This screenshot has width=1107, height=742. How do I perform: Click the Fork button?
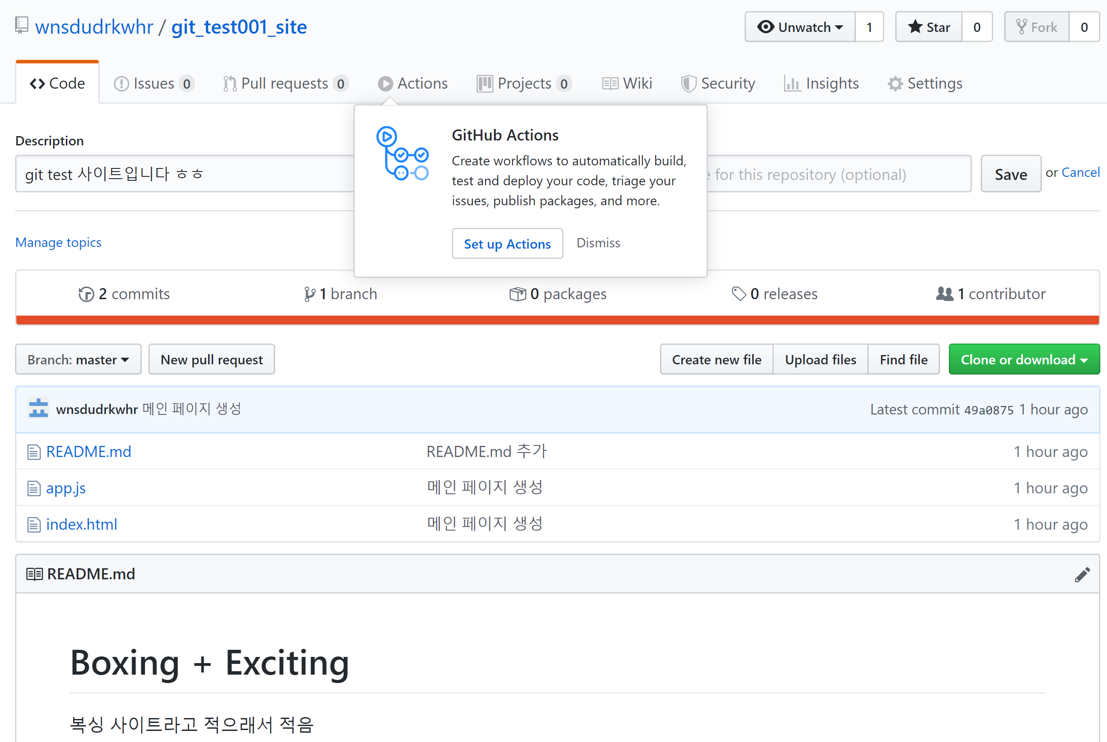[x=1037, y=27]
